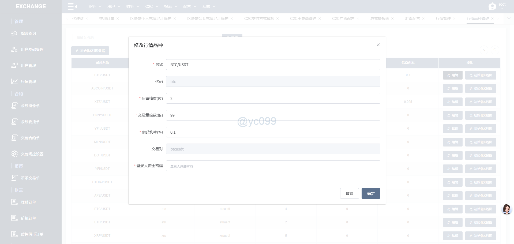
Task: Open 用户基础管理 in the sidebar
Action: coord(32,50)
